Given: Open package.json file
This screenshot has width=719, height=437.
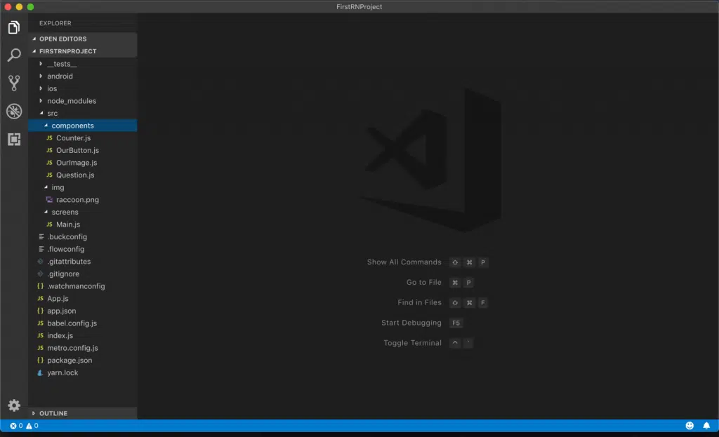Looking at the screenshot, I should [x=70, y=361].
